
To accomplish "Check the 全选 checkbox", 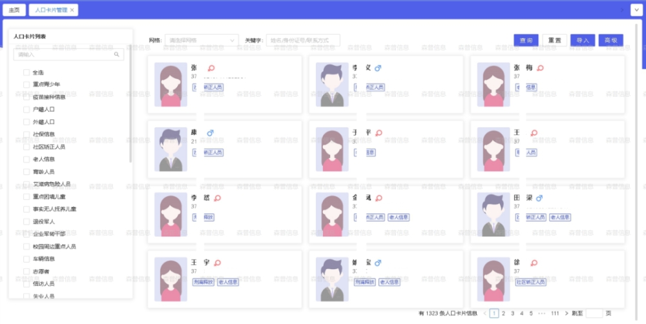I will (x=26, y=72).
